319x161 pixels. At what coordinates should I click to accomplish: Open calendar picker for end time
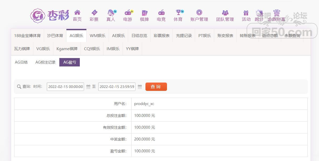(140, 87)
